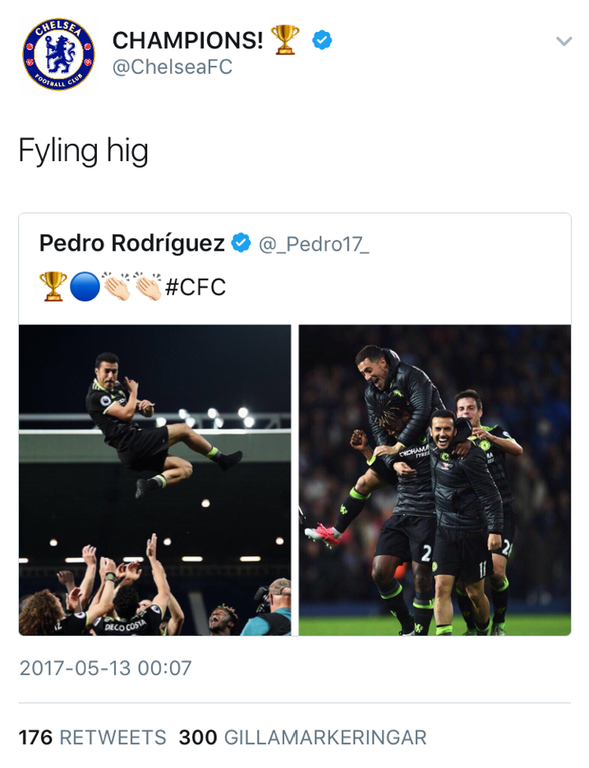This screenshot has width=589, height=768.
Task: Open the photo of Pedro thrown in air
Action: 154,480
